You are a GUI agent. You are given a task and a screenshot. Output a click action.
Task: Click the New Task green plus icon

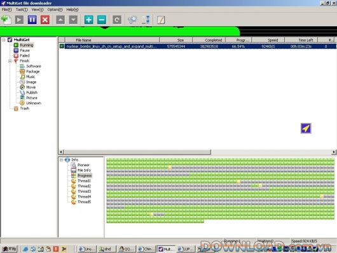click(6, 20)
